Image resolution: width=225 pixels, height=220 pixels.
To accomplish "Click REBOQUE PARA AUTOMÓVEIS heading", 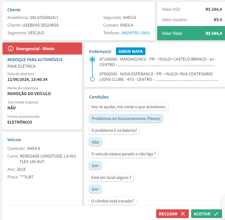I will (35, 60).
